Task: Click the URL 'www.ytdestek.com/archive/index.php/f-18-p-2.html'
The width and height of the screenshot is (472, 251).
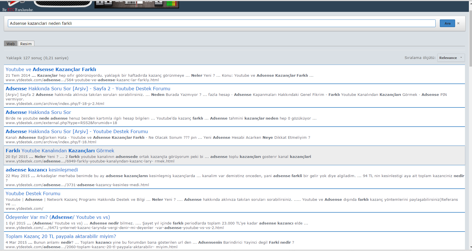Action: coord(55,104)
